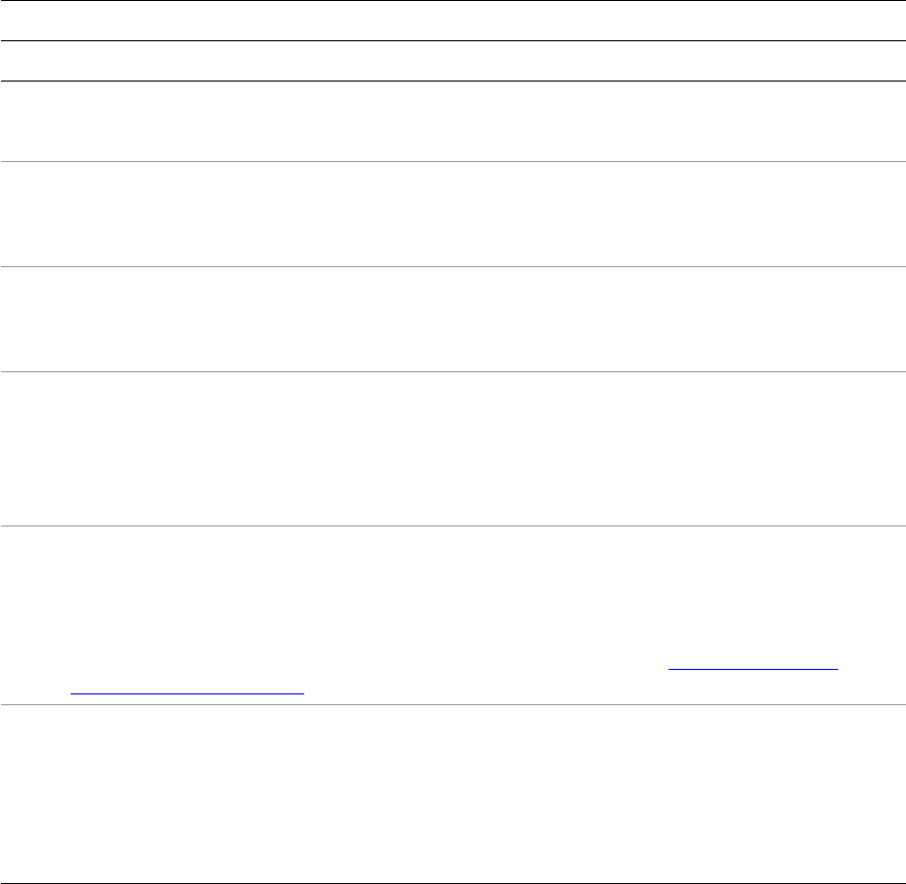Click the empty table header row
This screenshot has width=906, height=884.
[453, 61]
